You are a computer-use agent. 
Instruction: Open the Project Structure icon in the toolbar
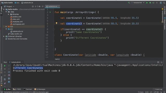[161, 3]
